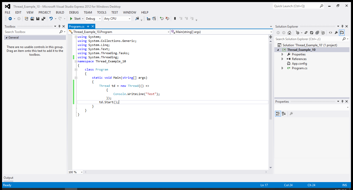The image size is (353, 190).
Task: Open the PROJECT menu
Action: (45, 12)
